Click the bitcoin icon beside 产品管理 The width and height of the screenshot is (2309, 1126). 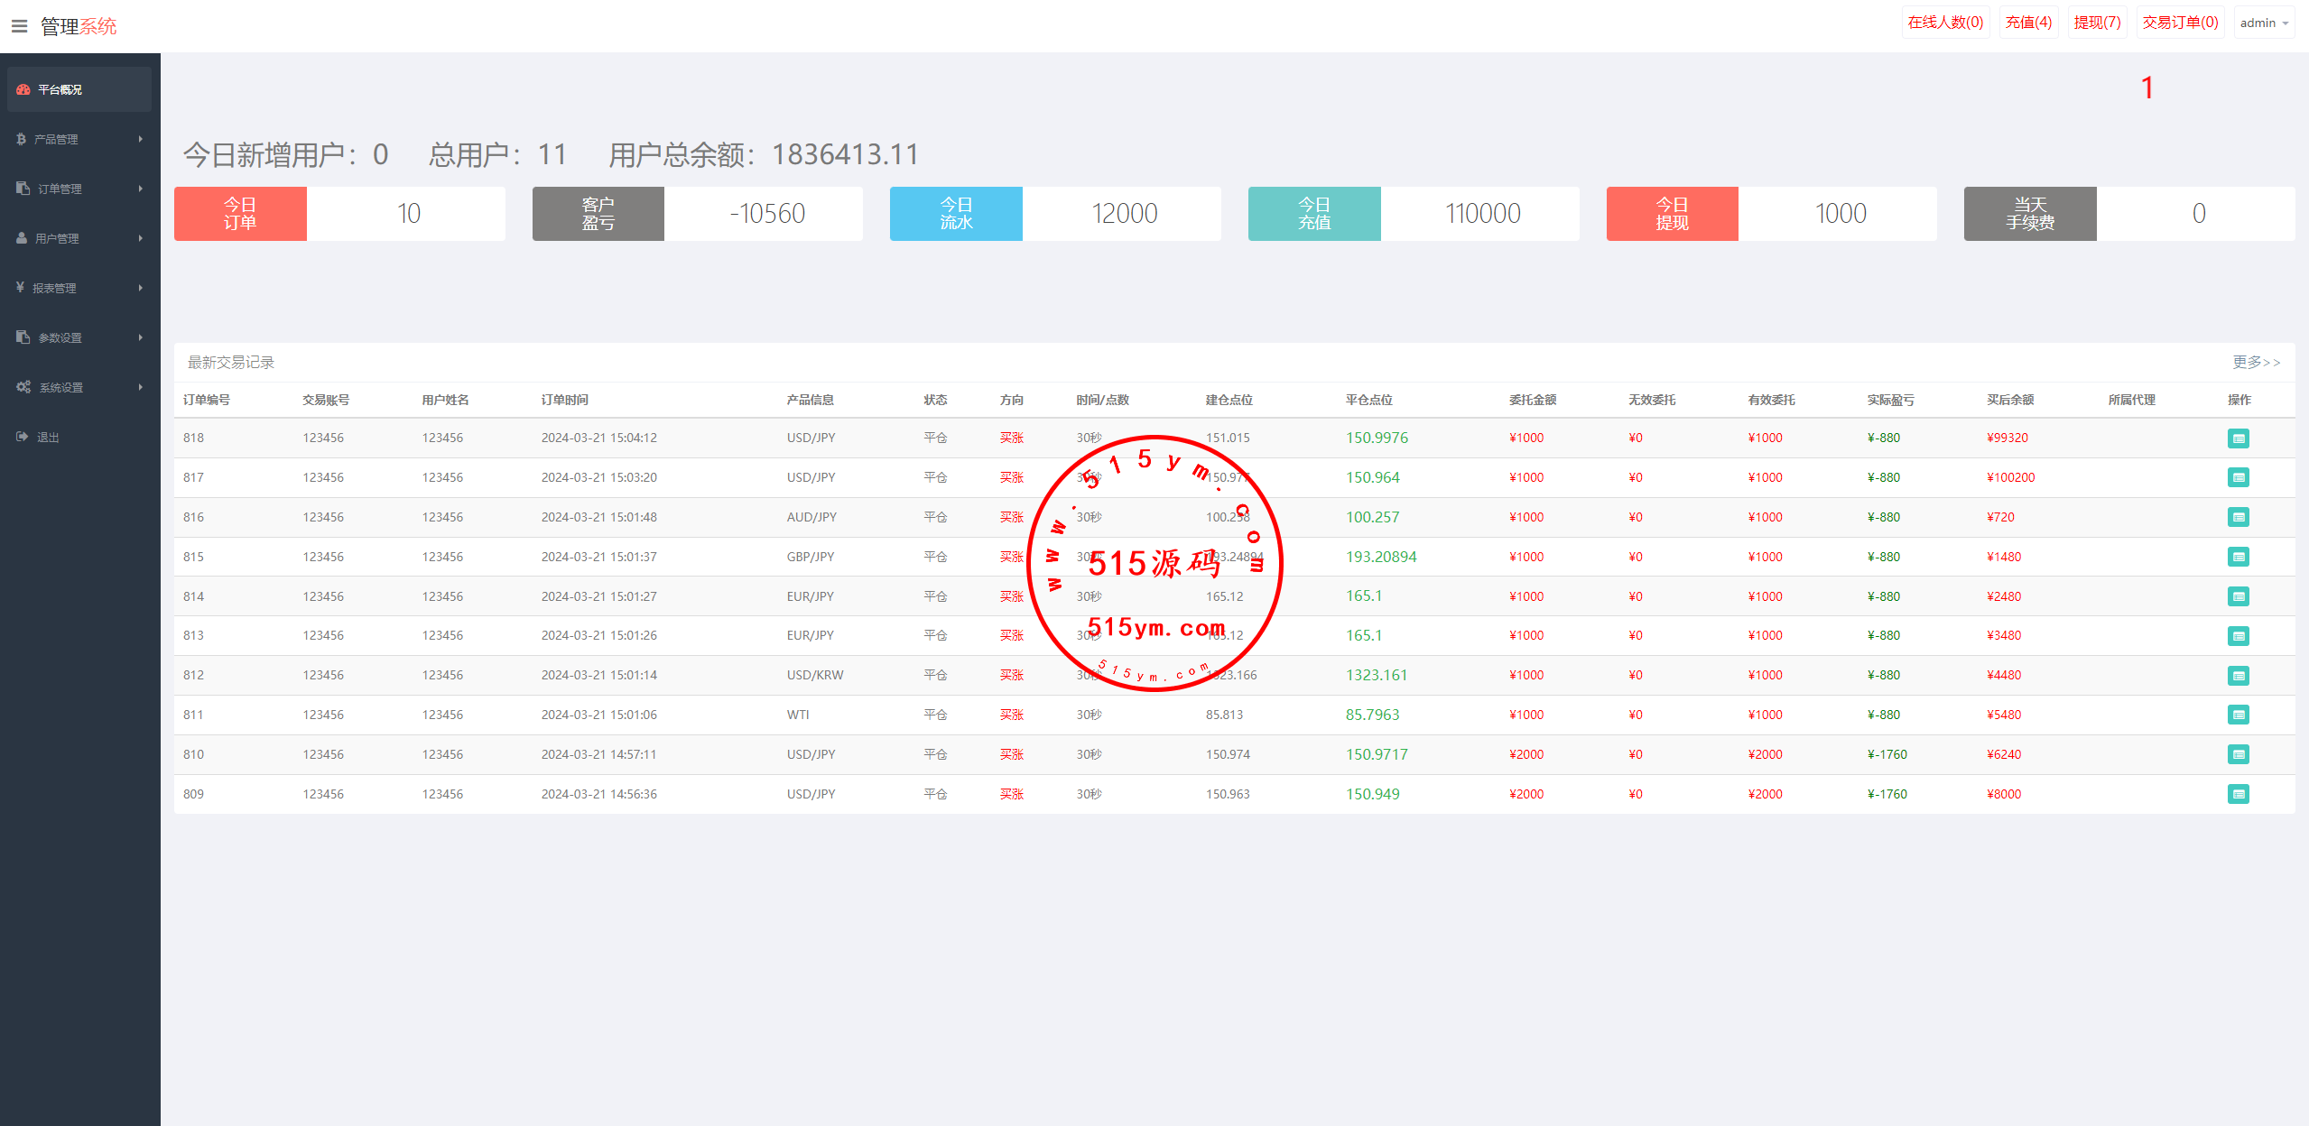[21, 139]
